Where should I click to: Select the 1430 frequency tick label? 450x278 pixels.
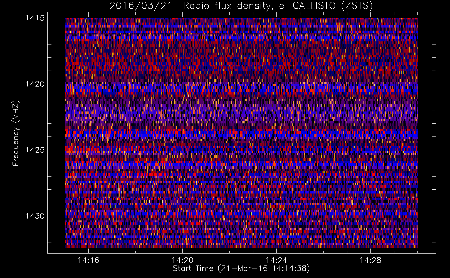tap(35, 216)
